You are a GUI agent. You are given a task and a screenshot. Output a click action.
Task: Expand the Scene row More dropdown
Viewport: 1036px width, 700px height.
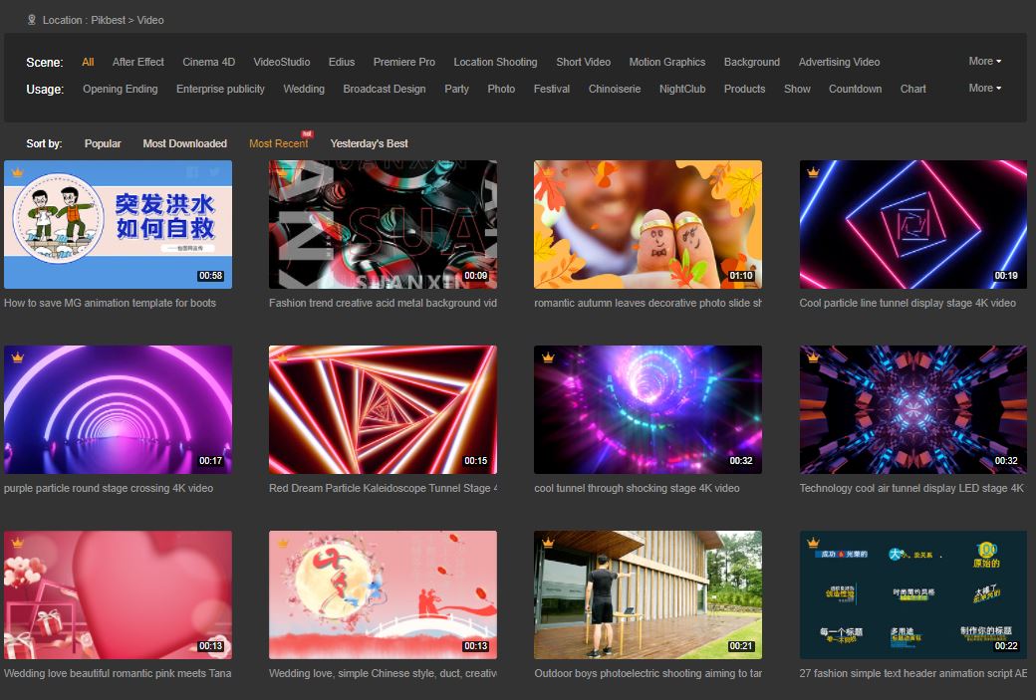(x=984, y=61)
